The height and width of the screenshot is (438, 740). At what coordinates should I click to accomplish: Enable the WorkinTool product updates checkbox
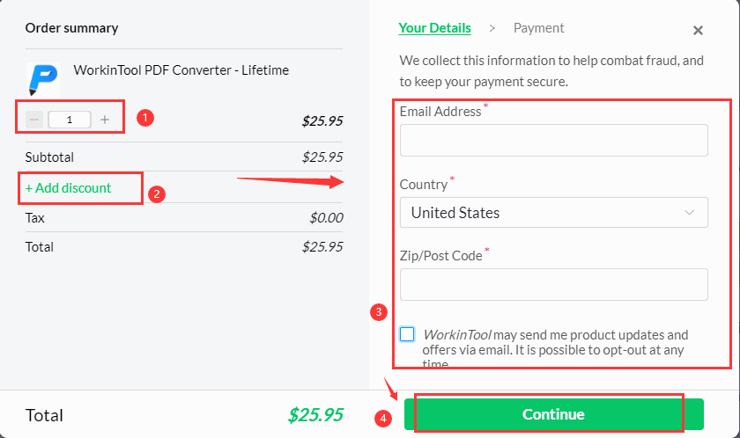pos(407,334)
